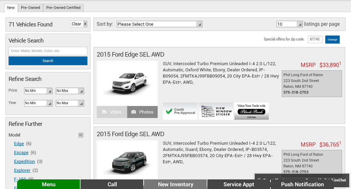This screenshot has width=351, height=189.
Task: Open the first 2015 Ford Edge SEL AWD listing title
Action: click(x=131, y=55)
